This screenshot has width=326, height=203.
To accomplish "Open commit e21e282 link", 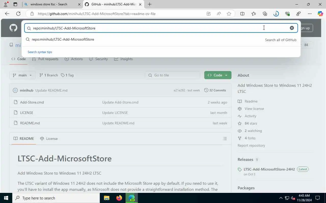I will 179,90.
